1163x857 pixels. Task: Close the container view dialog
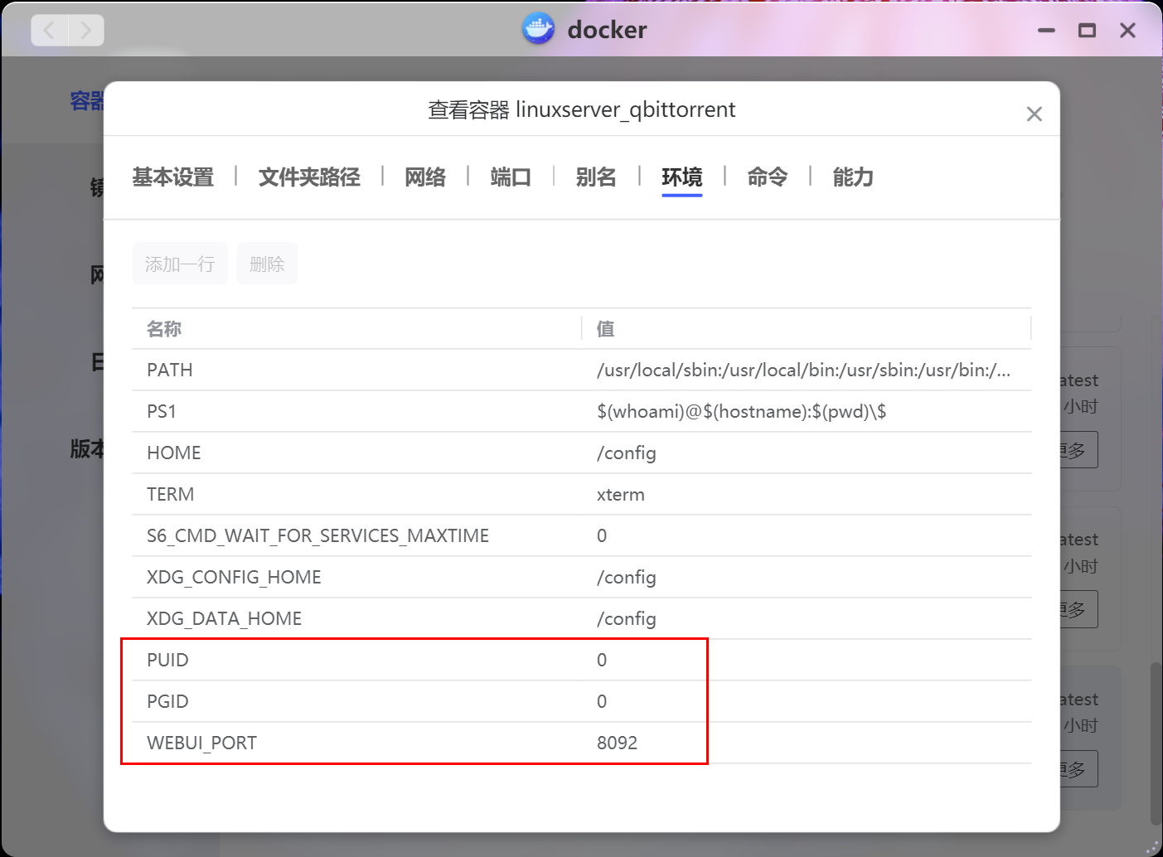point(1034,114)
